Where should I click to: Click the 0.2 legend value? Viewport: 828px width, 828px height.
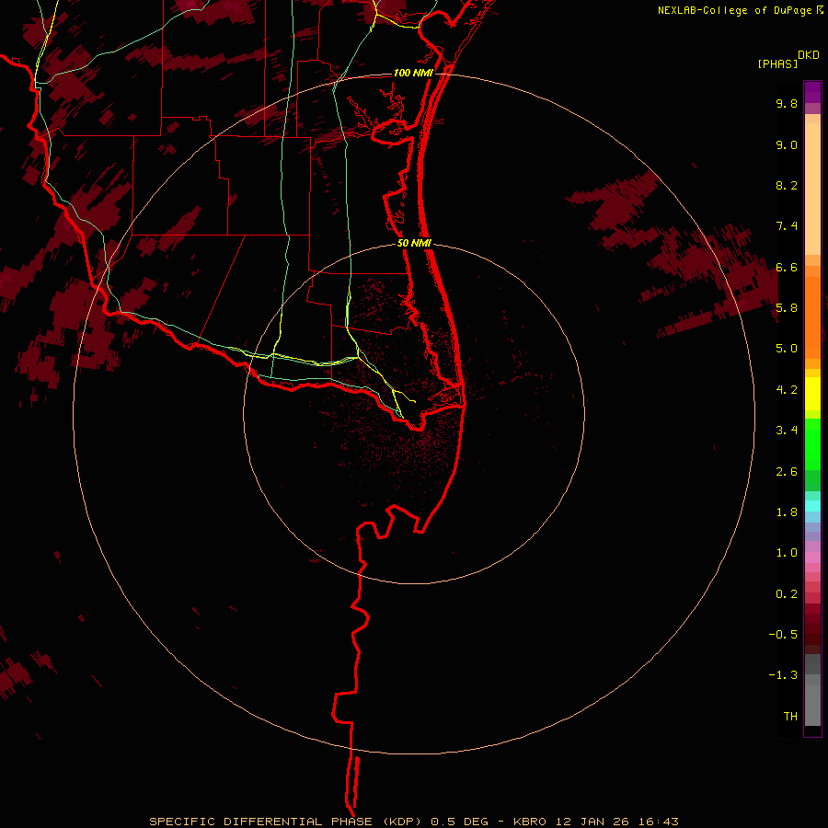pyautogui.click(x=787, y=594)
